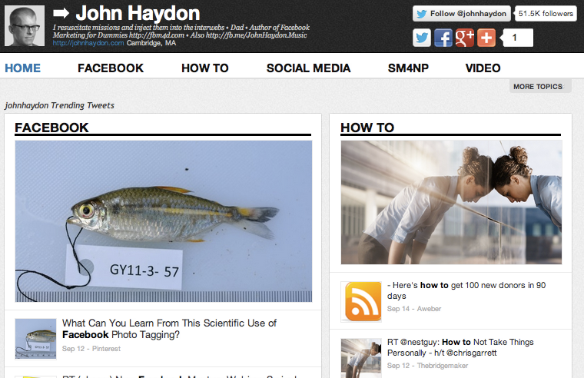584x378 pixels.
Task: Click the orange RSS feed icon
Action: point(363,300)
